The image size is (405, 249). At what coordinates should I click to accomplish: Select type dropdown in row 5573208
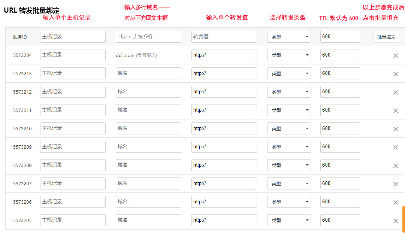click(289, 165)
